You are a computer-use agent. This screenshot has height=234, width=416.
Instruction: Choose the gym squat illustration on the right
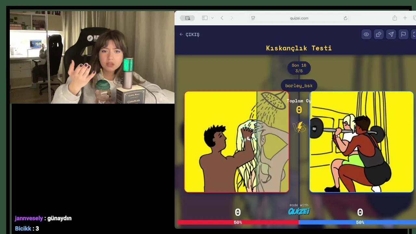pyautogui.click(x=361, y=142)
